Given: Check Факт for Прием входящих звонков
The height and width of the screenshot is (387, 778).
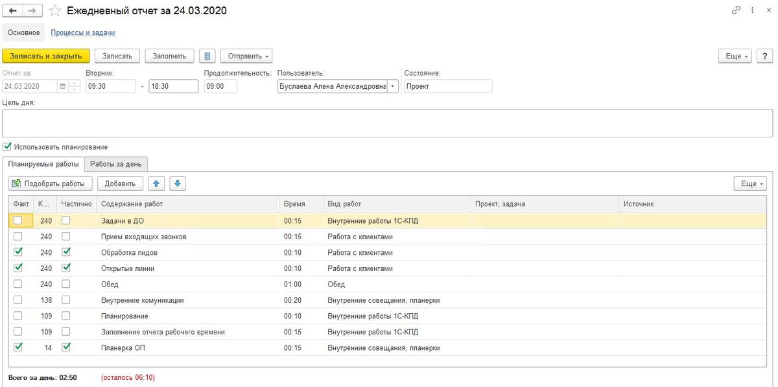Looking at the screenshot, I should [x=18, y=237].
